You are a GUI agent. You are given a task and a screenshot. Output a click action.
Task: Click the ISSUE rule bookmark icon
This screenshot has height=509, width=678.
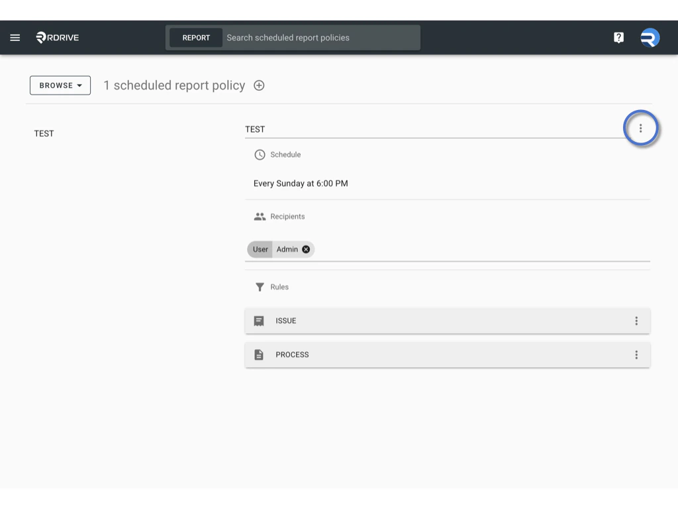pos(261,320)
